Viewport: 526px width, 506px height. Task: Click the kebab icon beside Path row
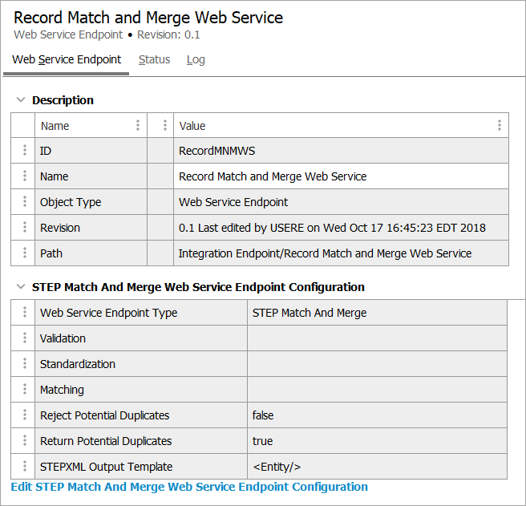24,253
